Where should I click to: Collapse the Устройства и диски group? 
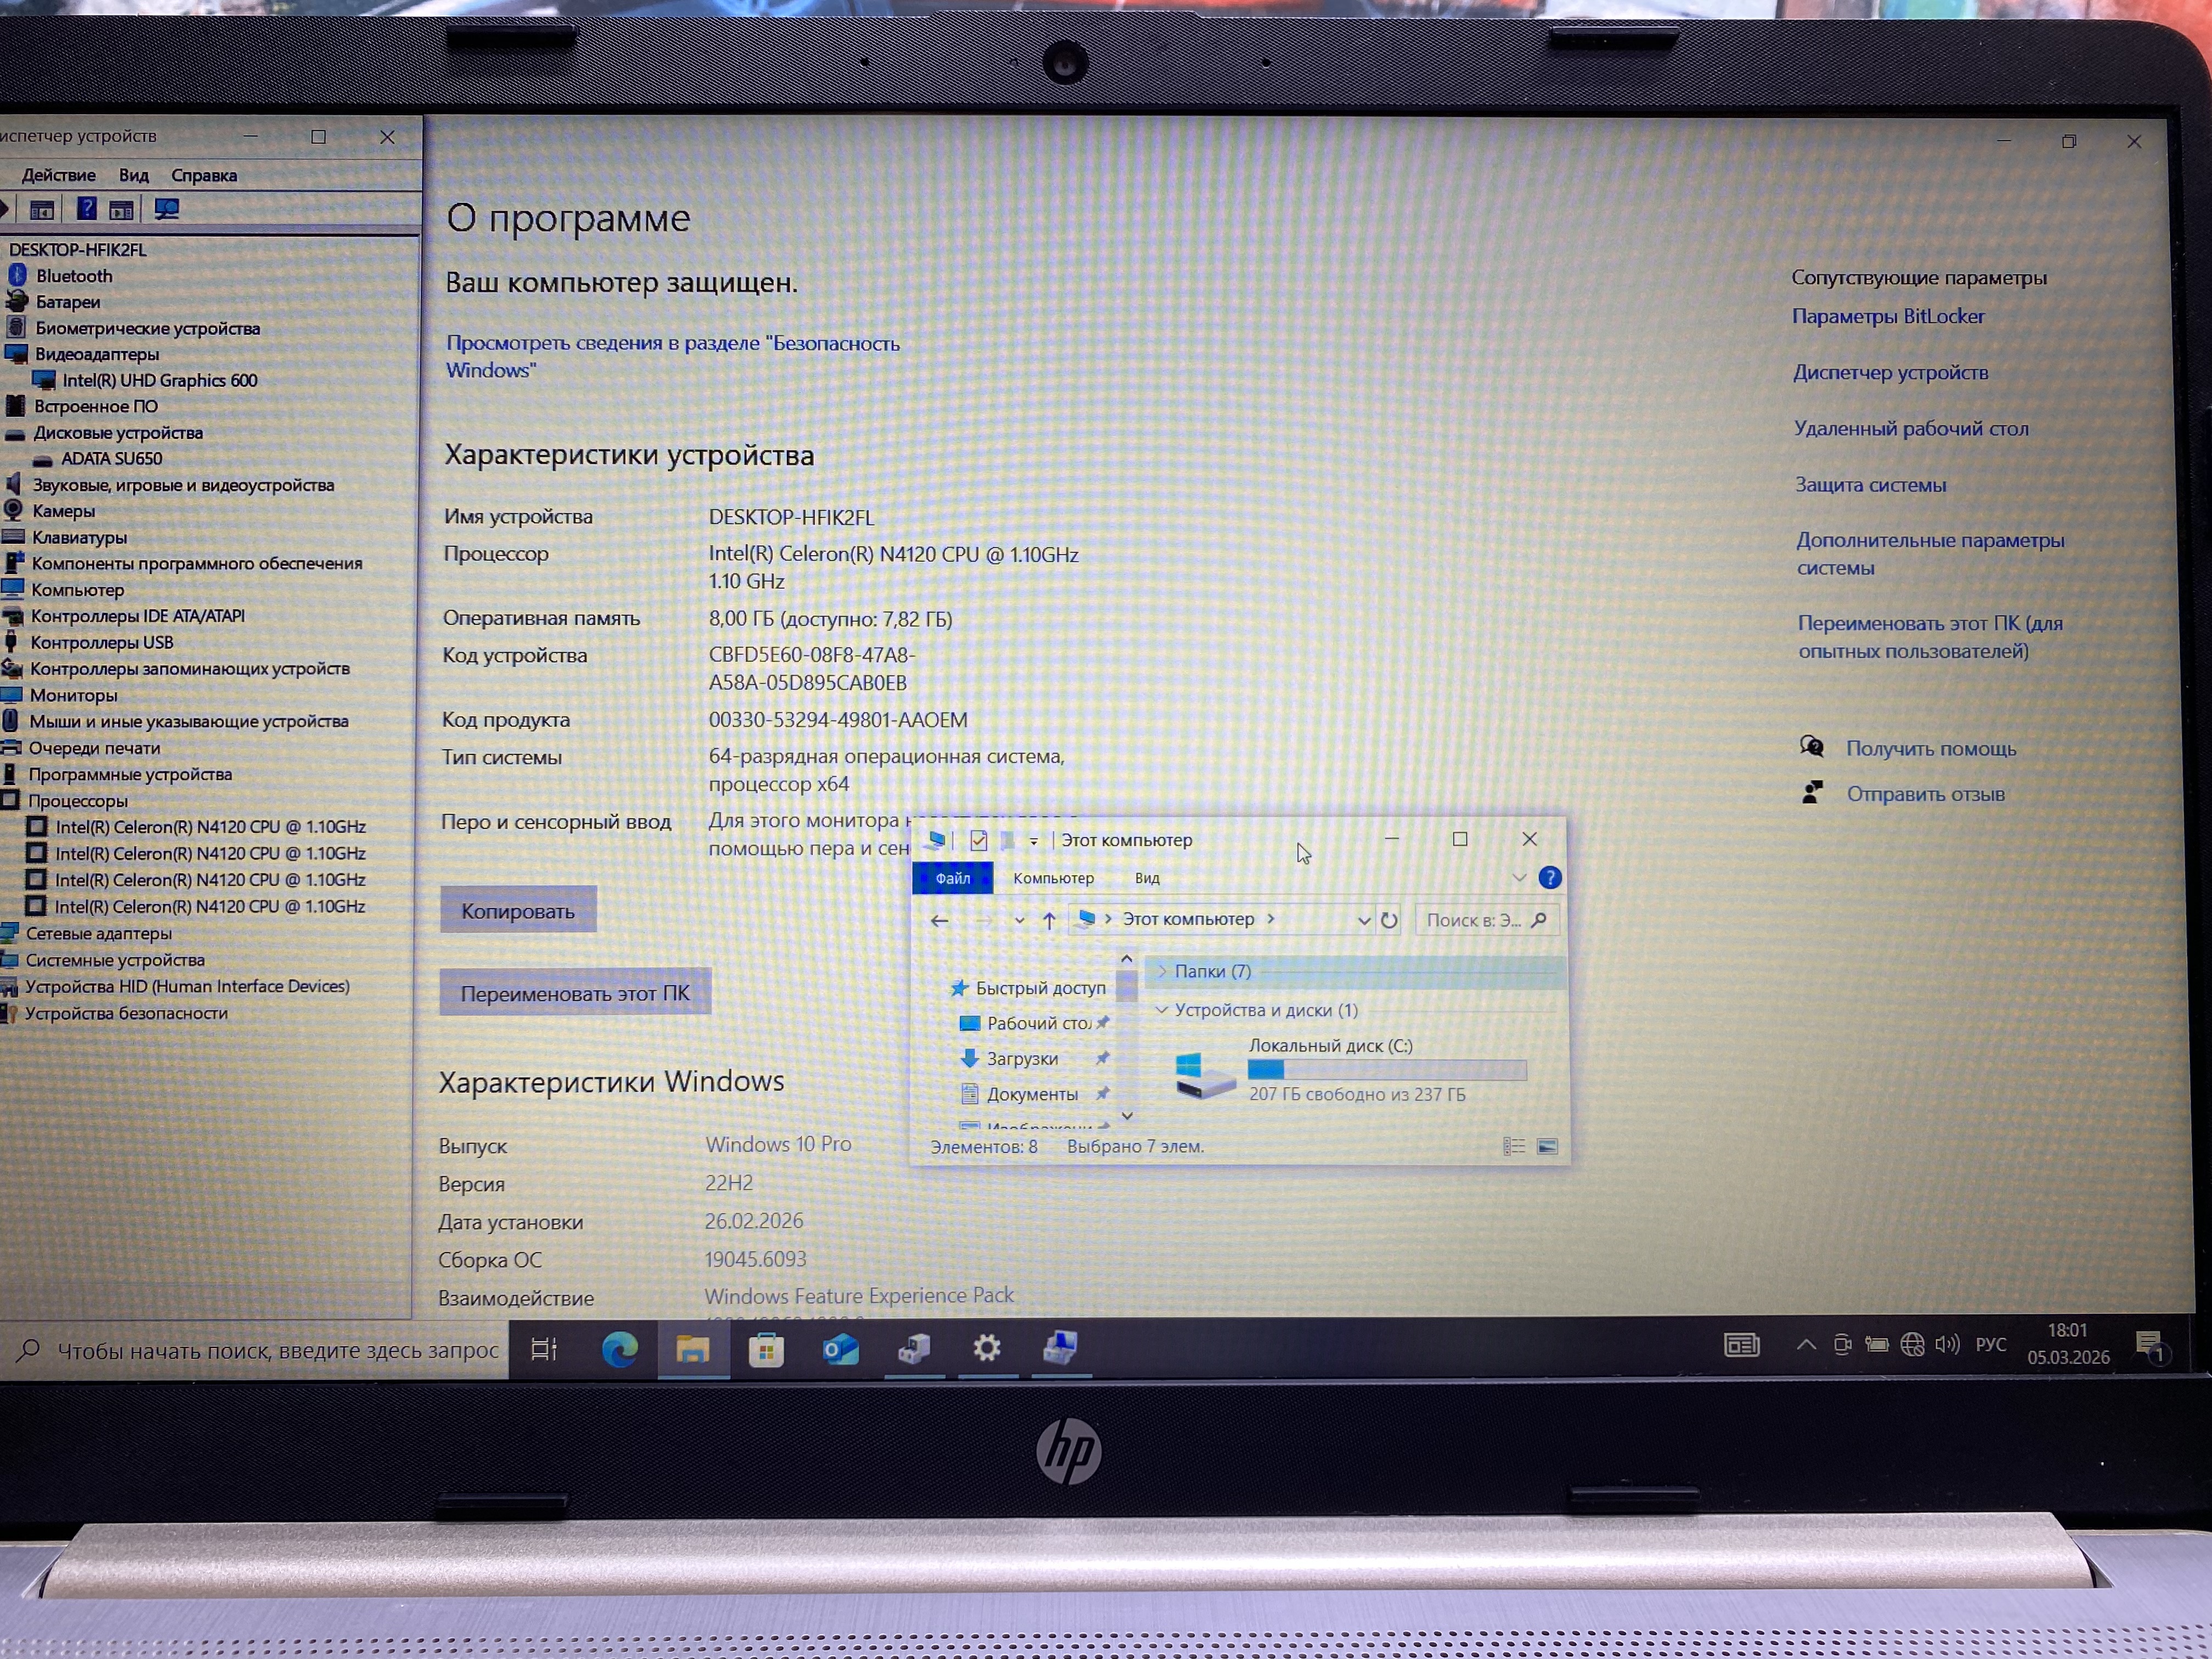pyautogui.click(x=1162, y=1010)
